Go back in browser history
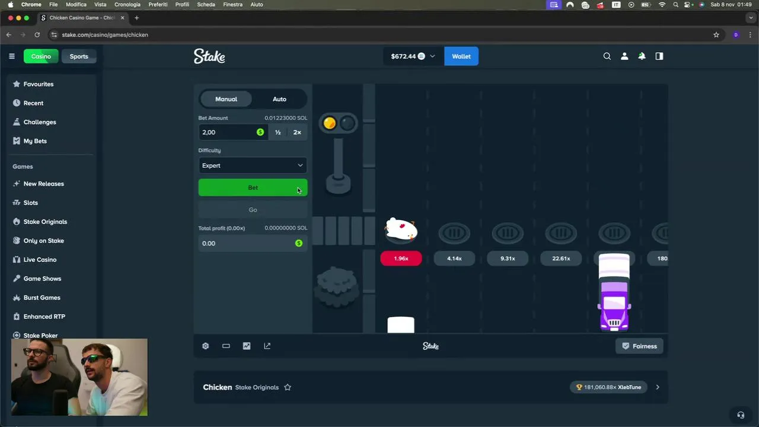Screen dimensions: 759x427 pyautogui.click(x=9, y=35)
